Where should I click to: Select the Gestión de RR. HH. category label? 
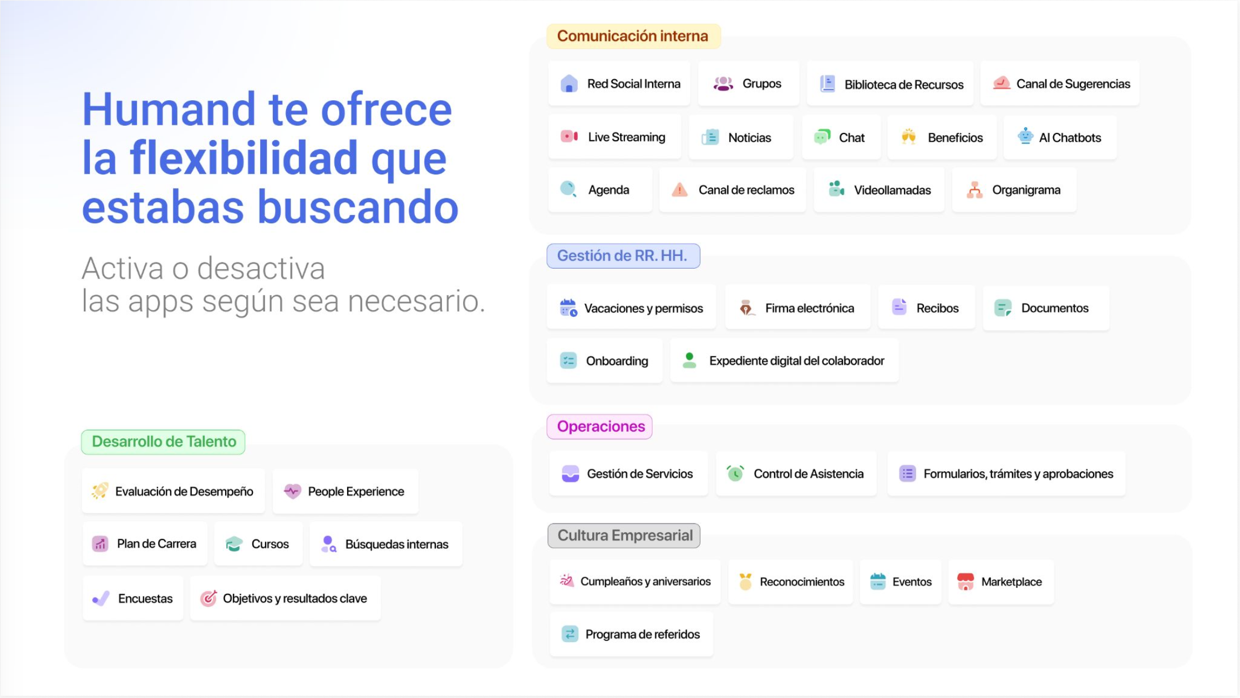623,256
